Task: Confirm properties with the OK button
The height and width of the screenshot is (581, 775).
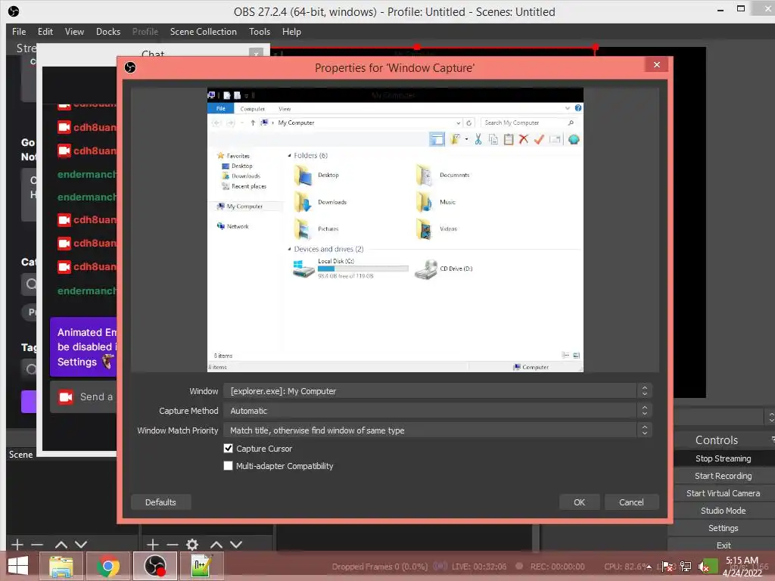Action: click(579, 502)
